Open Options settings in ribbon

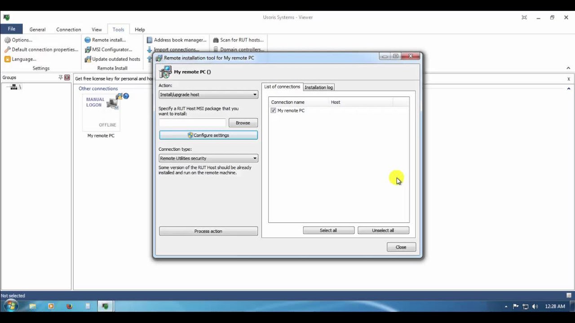click(x=18, y=40)
